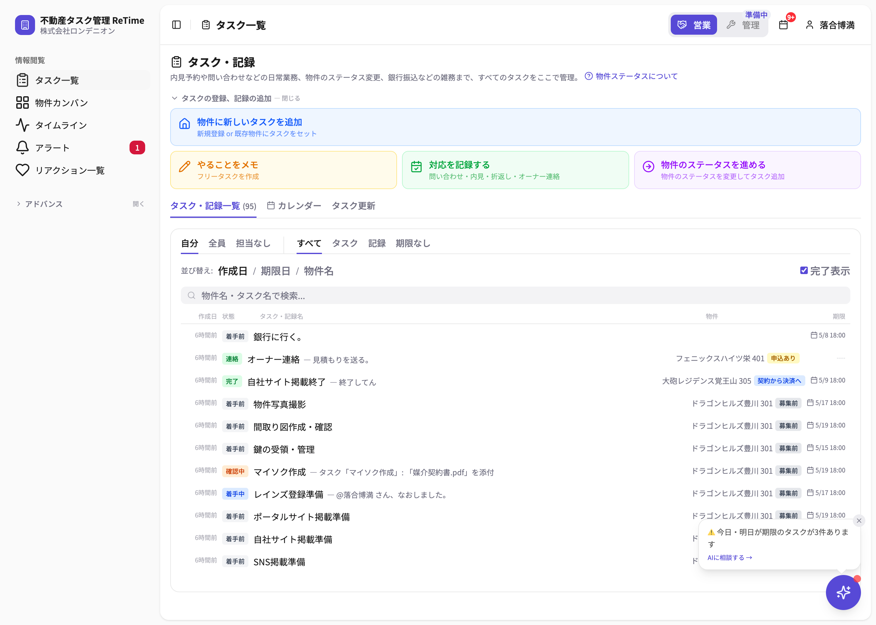Show only タスク type filter
This screenshot has height=625, width=876.
coord(345,243)
